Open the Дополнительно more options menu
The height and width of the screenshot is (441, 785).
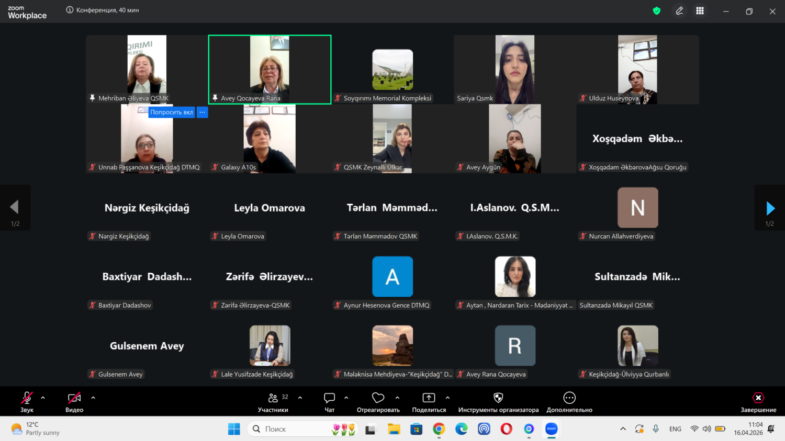coord(569,402)
